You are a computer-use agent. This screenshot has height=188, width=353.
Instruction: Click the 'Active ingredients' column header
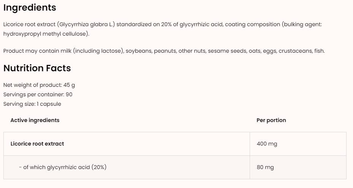(x=35, y=120)
